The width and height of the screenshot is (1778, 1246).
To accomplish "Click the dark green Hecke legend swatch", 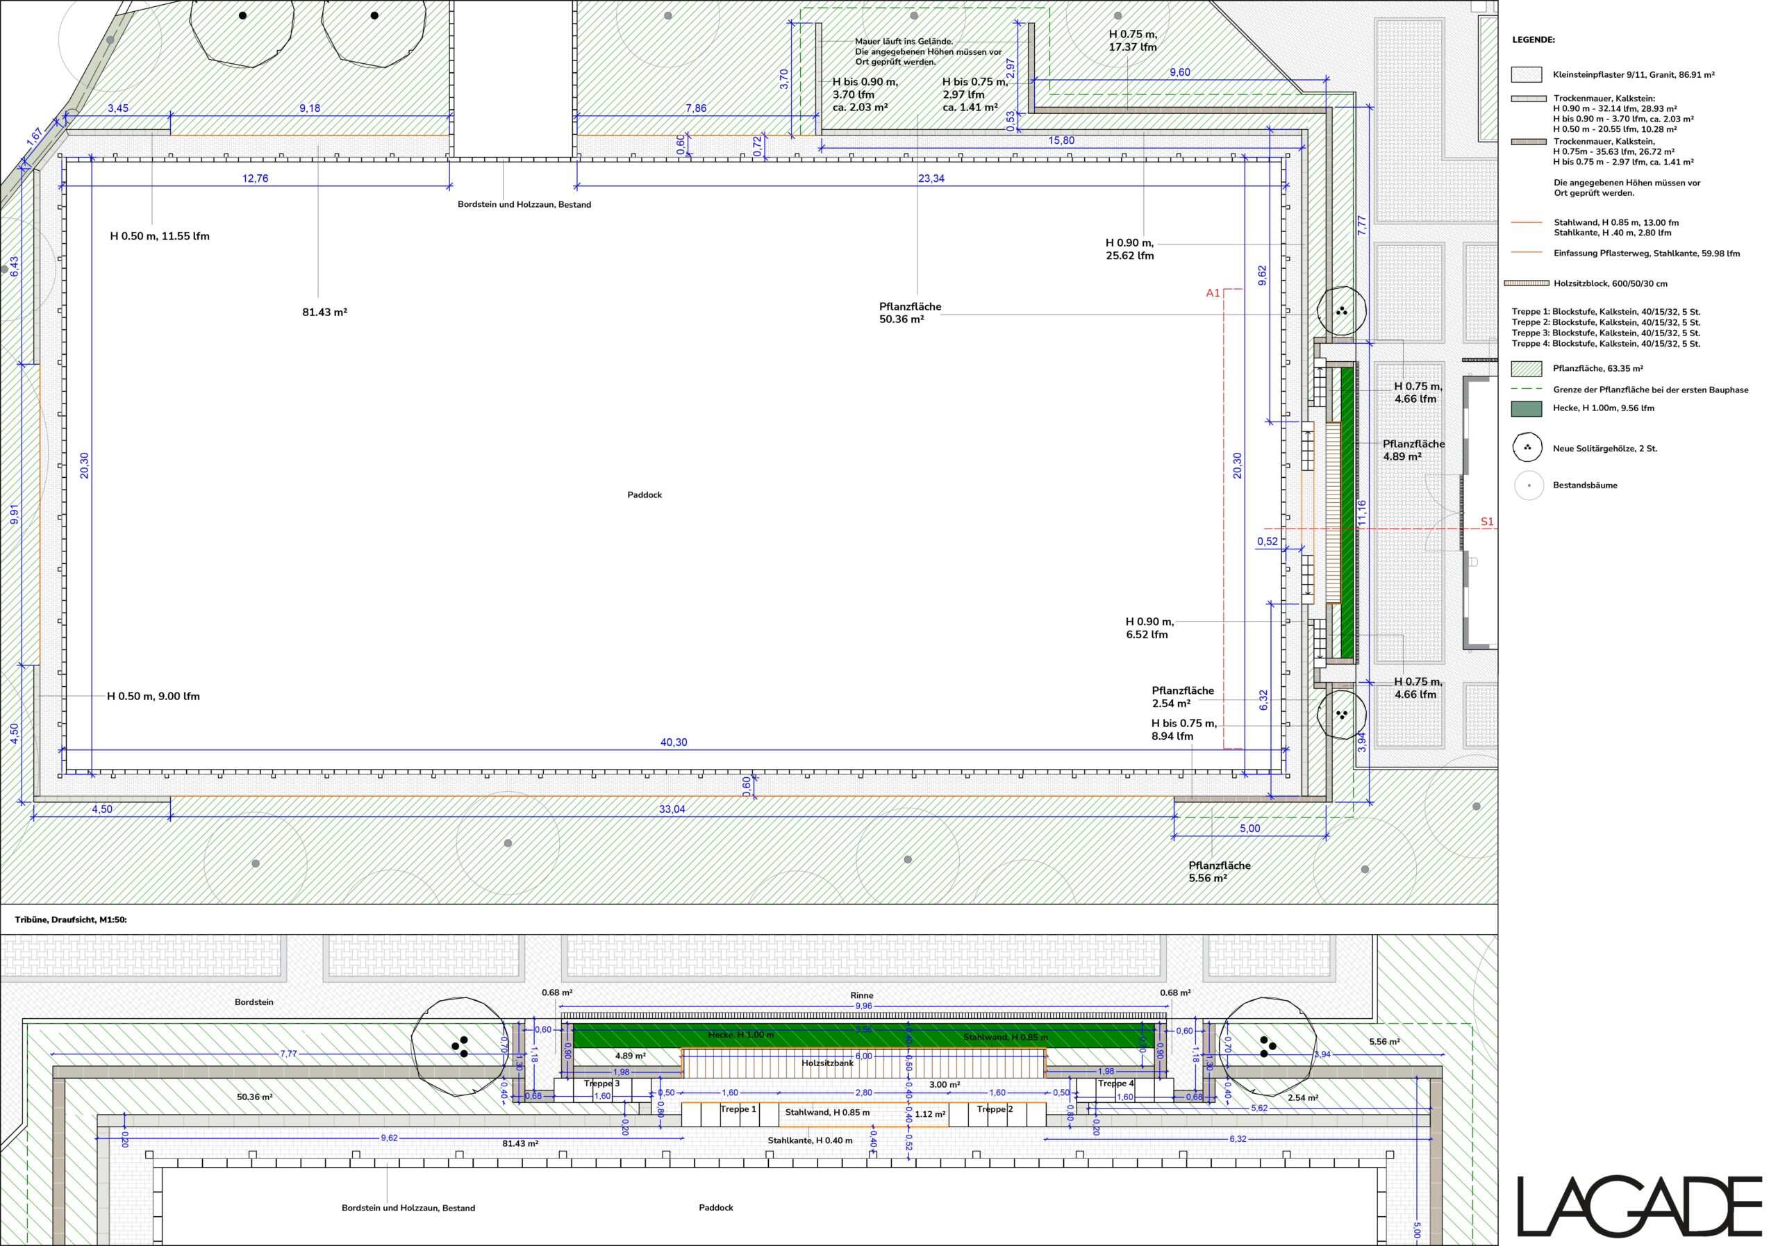I will tap(1527, 408).
